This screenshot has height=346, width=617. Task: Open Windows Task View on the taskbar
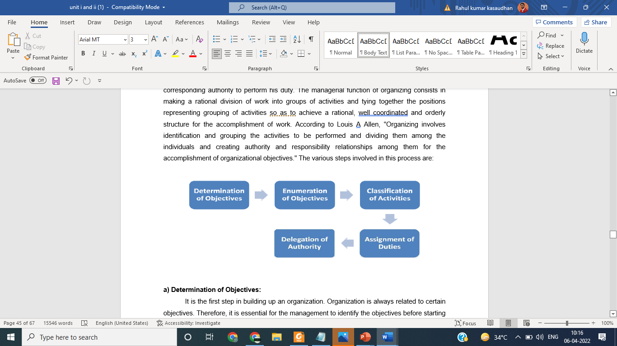pos(210,337)
